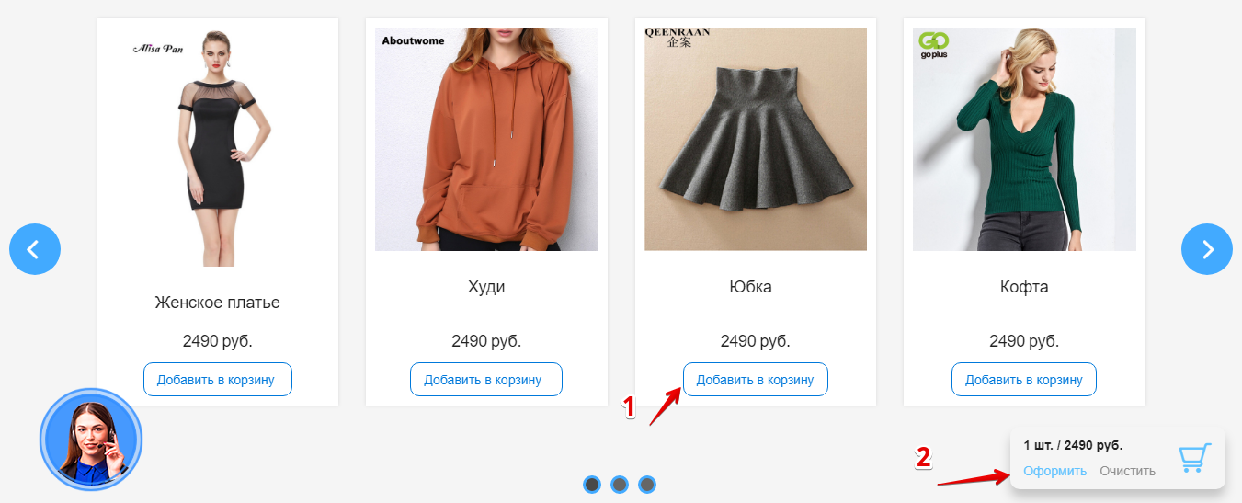Viewport: 1242px width, 503px height.
Task: Add Юбка to the cart
Action: point(755,380)
